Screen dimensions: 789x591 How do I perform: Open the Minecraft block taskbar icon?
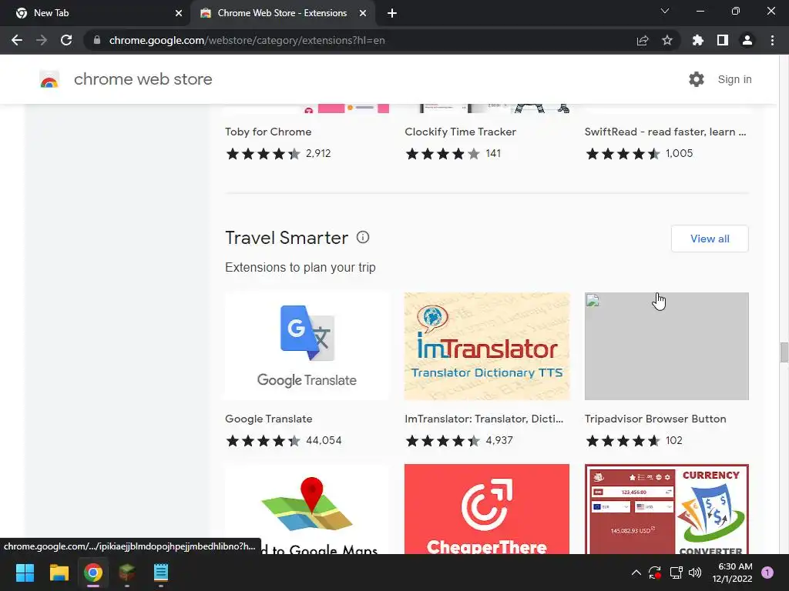pyautogui.click(x=127, y=573)
